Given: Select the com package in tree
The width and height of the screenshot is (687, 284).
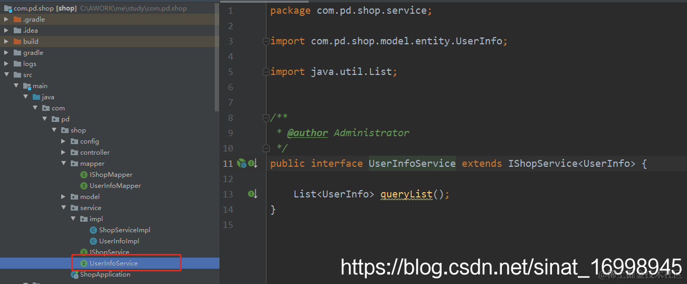Looking at the screenshot, I should [58, 108].
